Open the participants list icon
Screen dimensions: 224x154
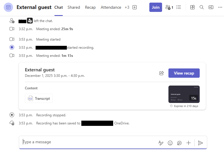point(169,7)
